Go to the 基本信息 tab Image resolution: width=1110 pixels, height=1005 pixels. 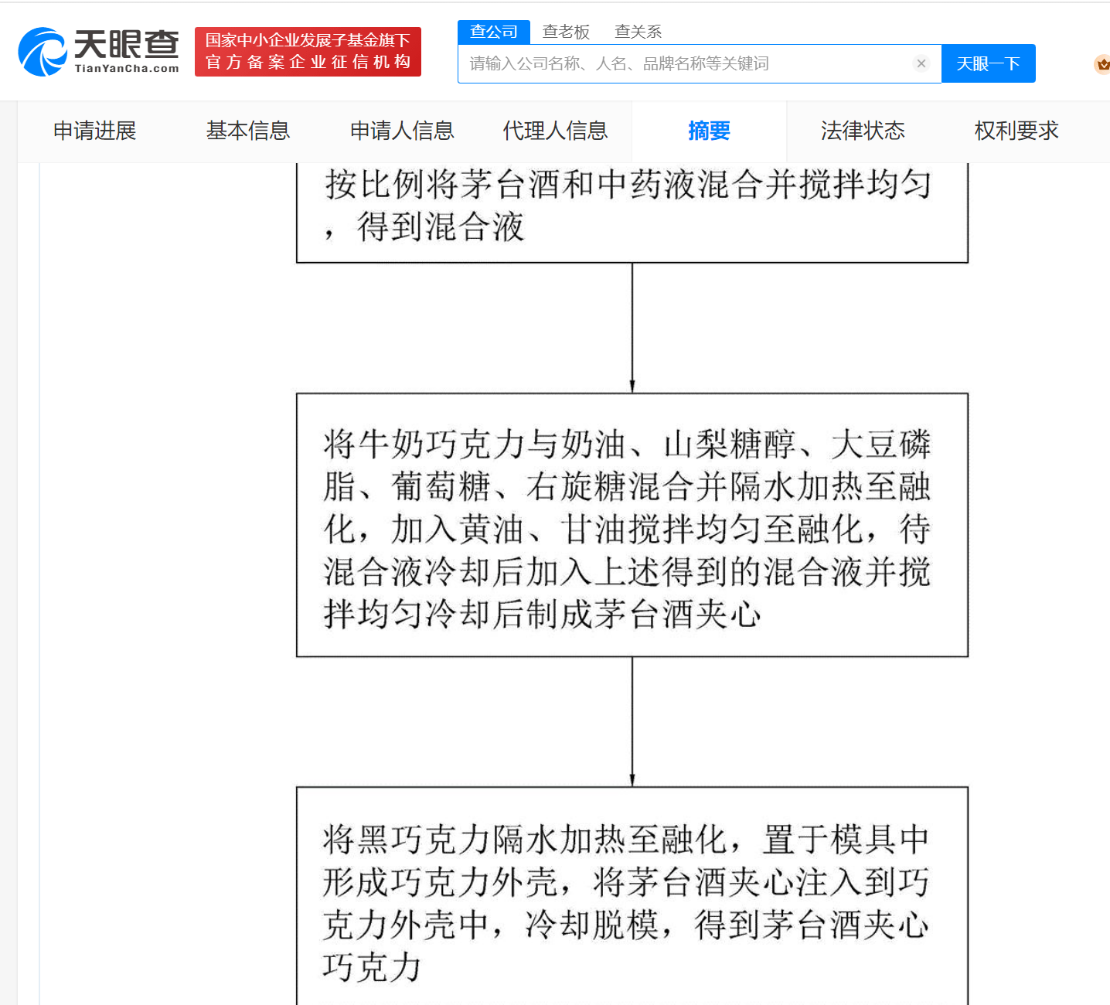point(248,131)
